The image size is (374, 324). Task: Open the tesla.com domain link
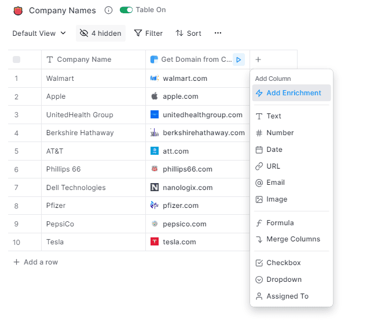coord(179,242)
